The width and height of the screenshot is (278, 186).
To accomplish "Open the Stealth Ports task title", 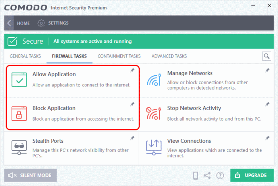I will coord(48,141).
